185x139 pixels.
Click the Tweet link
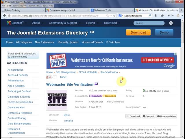pos(63,77)
